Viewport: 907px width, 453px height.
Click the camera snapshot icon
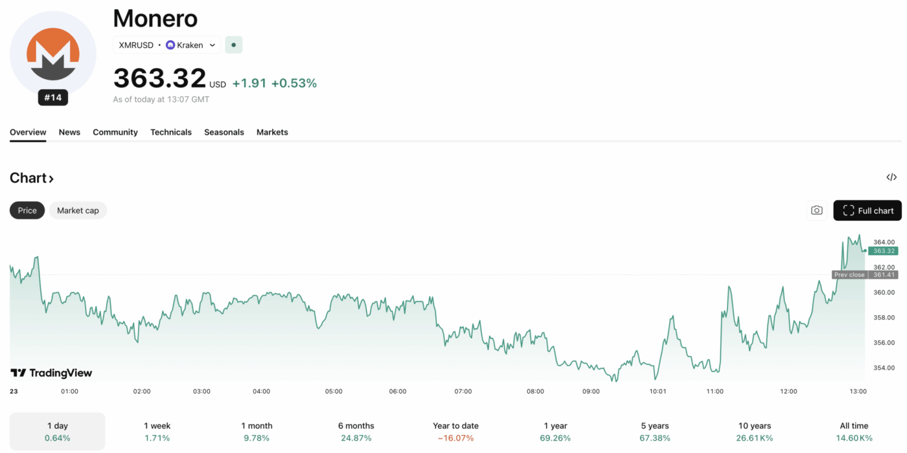pos(816,210)
